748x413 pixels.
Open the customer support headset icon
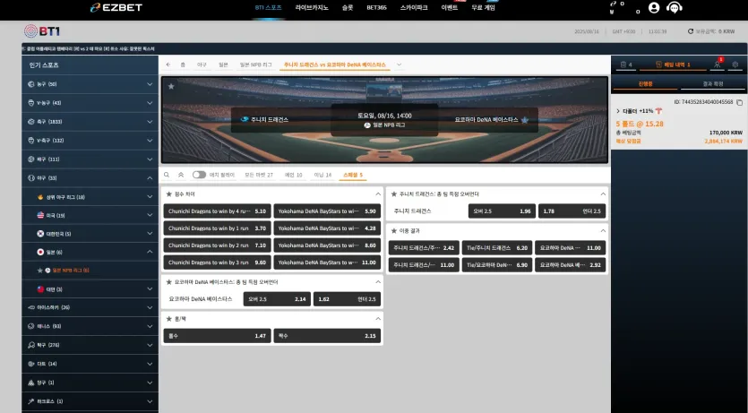674,8
